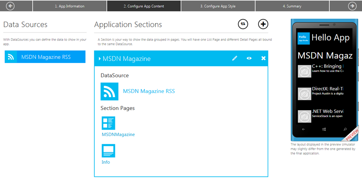Open the MSDN Magazine RSS link

point(149,91)
